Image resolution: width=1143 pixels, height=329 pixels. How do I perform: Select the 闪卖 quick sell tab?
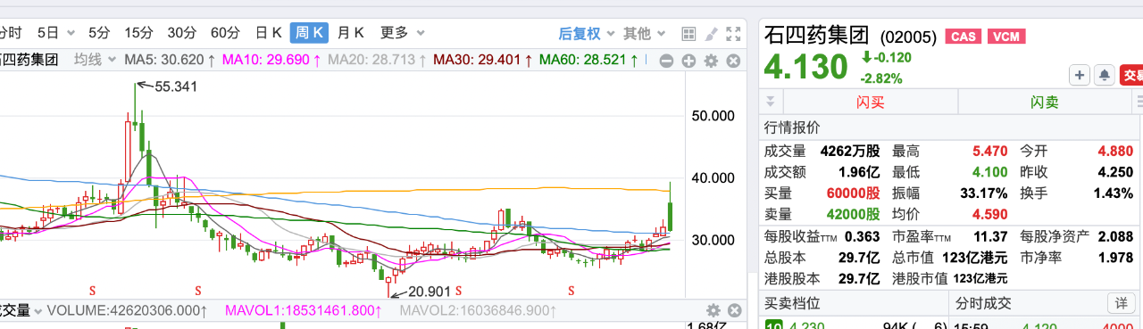click(x=1044, y=102)
